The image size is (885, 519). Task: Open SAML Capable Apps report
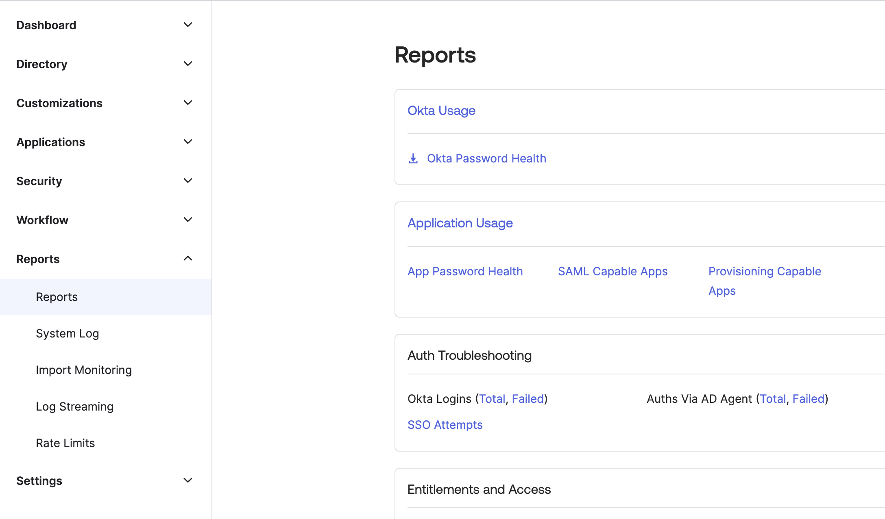tap(613, 271)
